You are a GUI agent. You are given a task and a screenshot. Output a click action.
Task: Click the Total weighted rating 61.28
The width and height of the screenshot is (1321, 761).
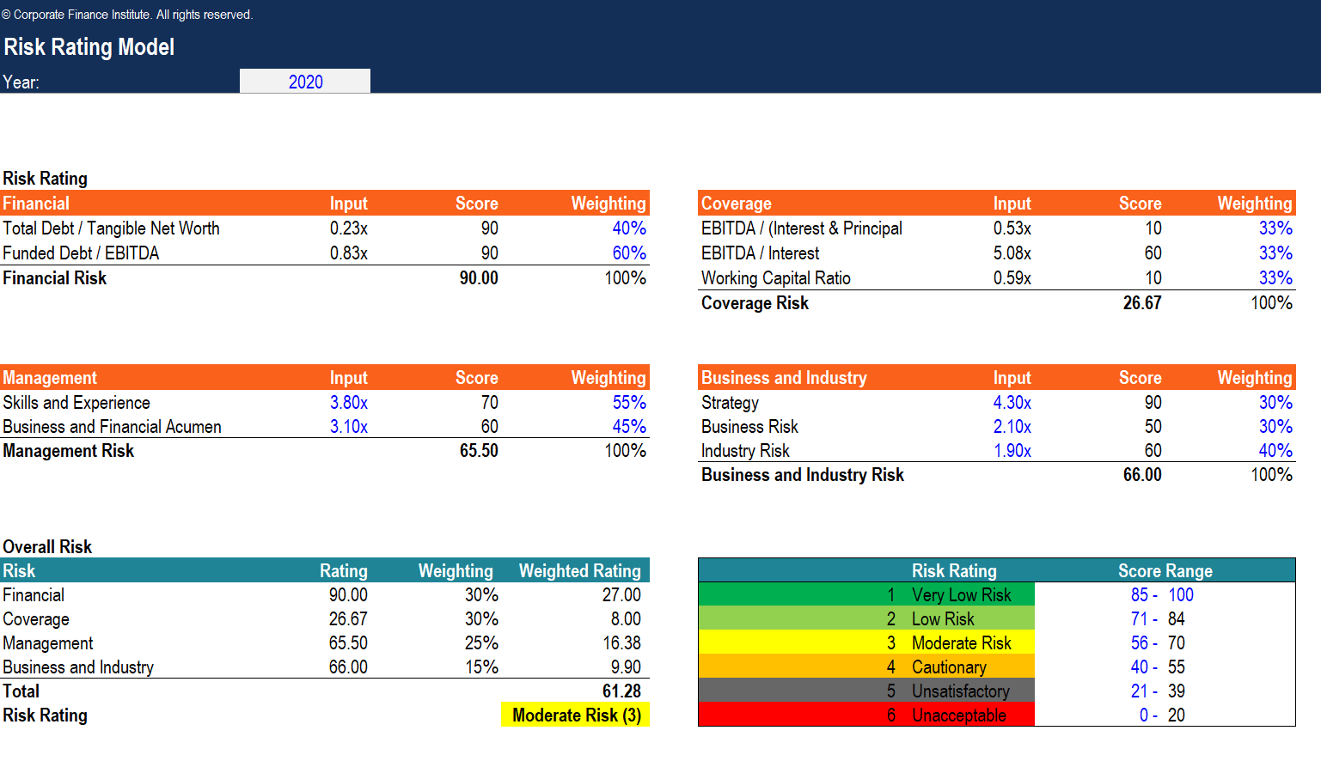[x=621, y=691]
